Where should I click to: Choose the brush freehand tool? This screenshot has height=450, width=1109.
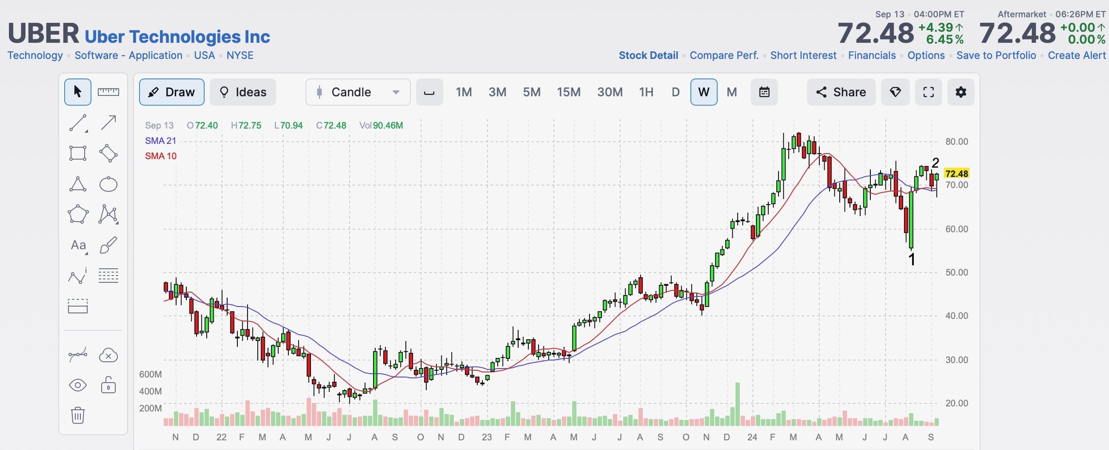[x=108, y=245]
